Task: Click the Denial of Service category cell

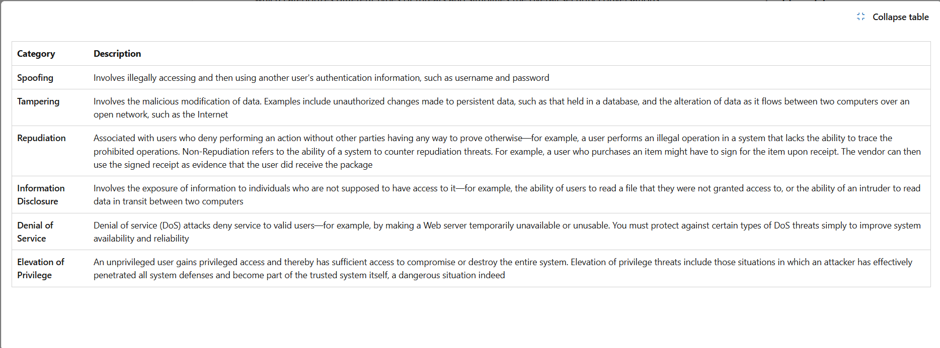Action: point(35,231)
